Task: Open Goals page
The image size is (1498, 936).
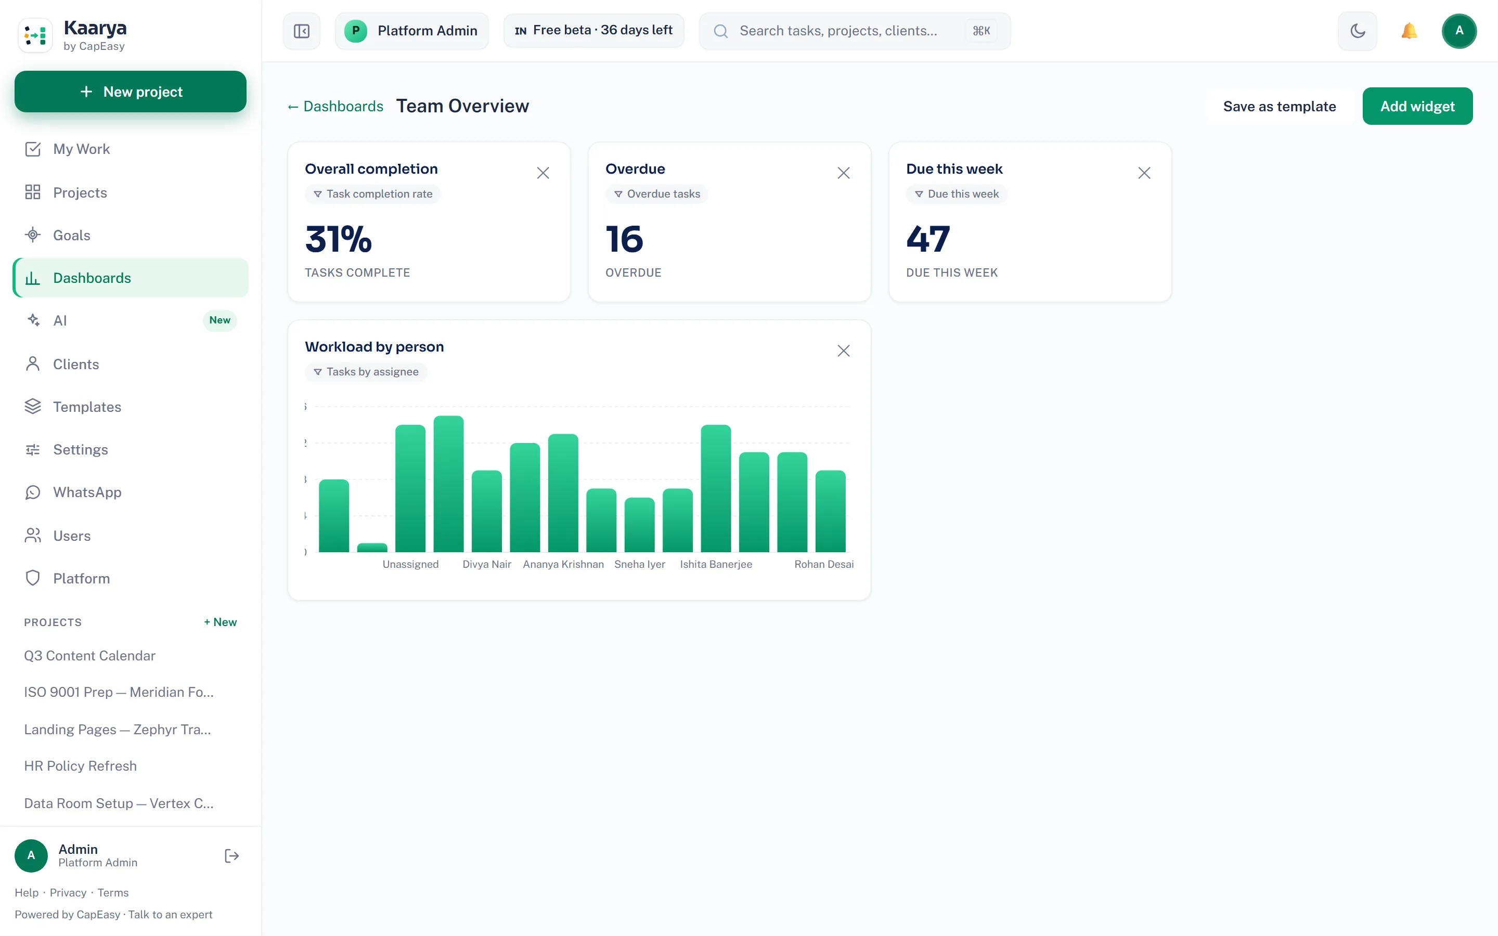Action: [x=131, y=235]
